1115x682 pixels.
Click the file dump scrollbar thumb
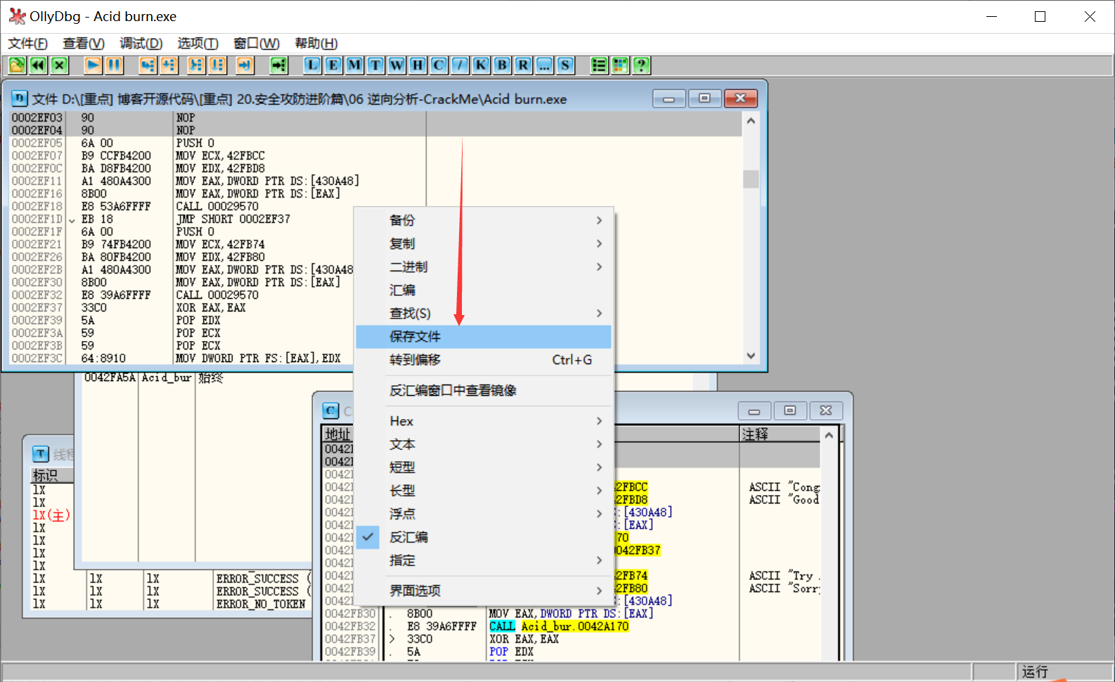point(751,179)
